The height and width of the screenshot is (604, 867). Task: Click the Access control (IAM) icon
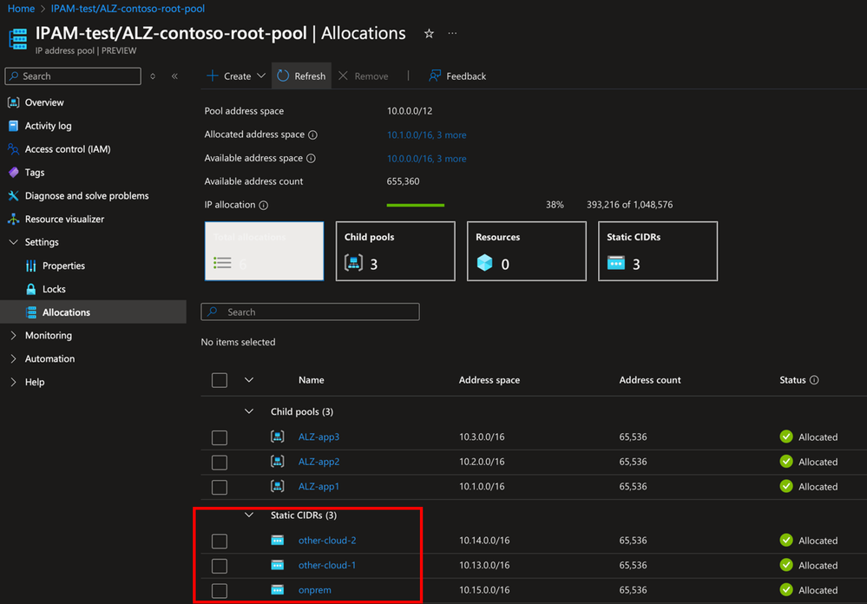pos(13,148)
